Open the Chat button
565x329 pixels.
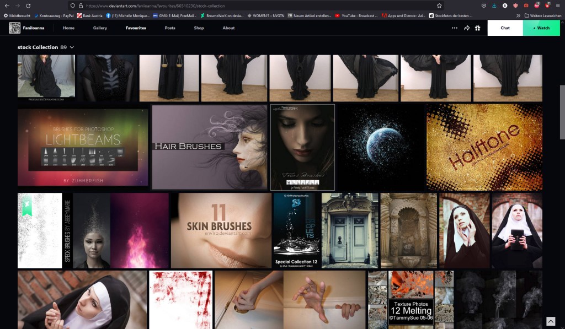pos(505,28)
